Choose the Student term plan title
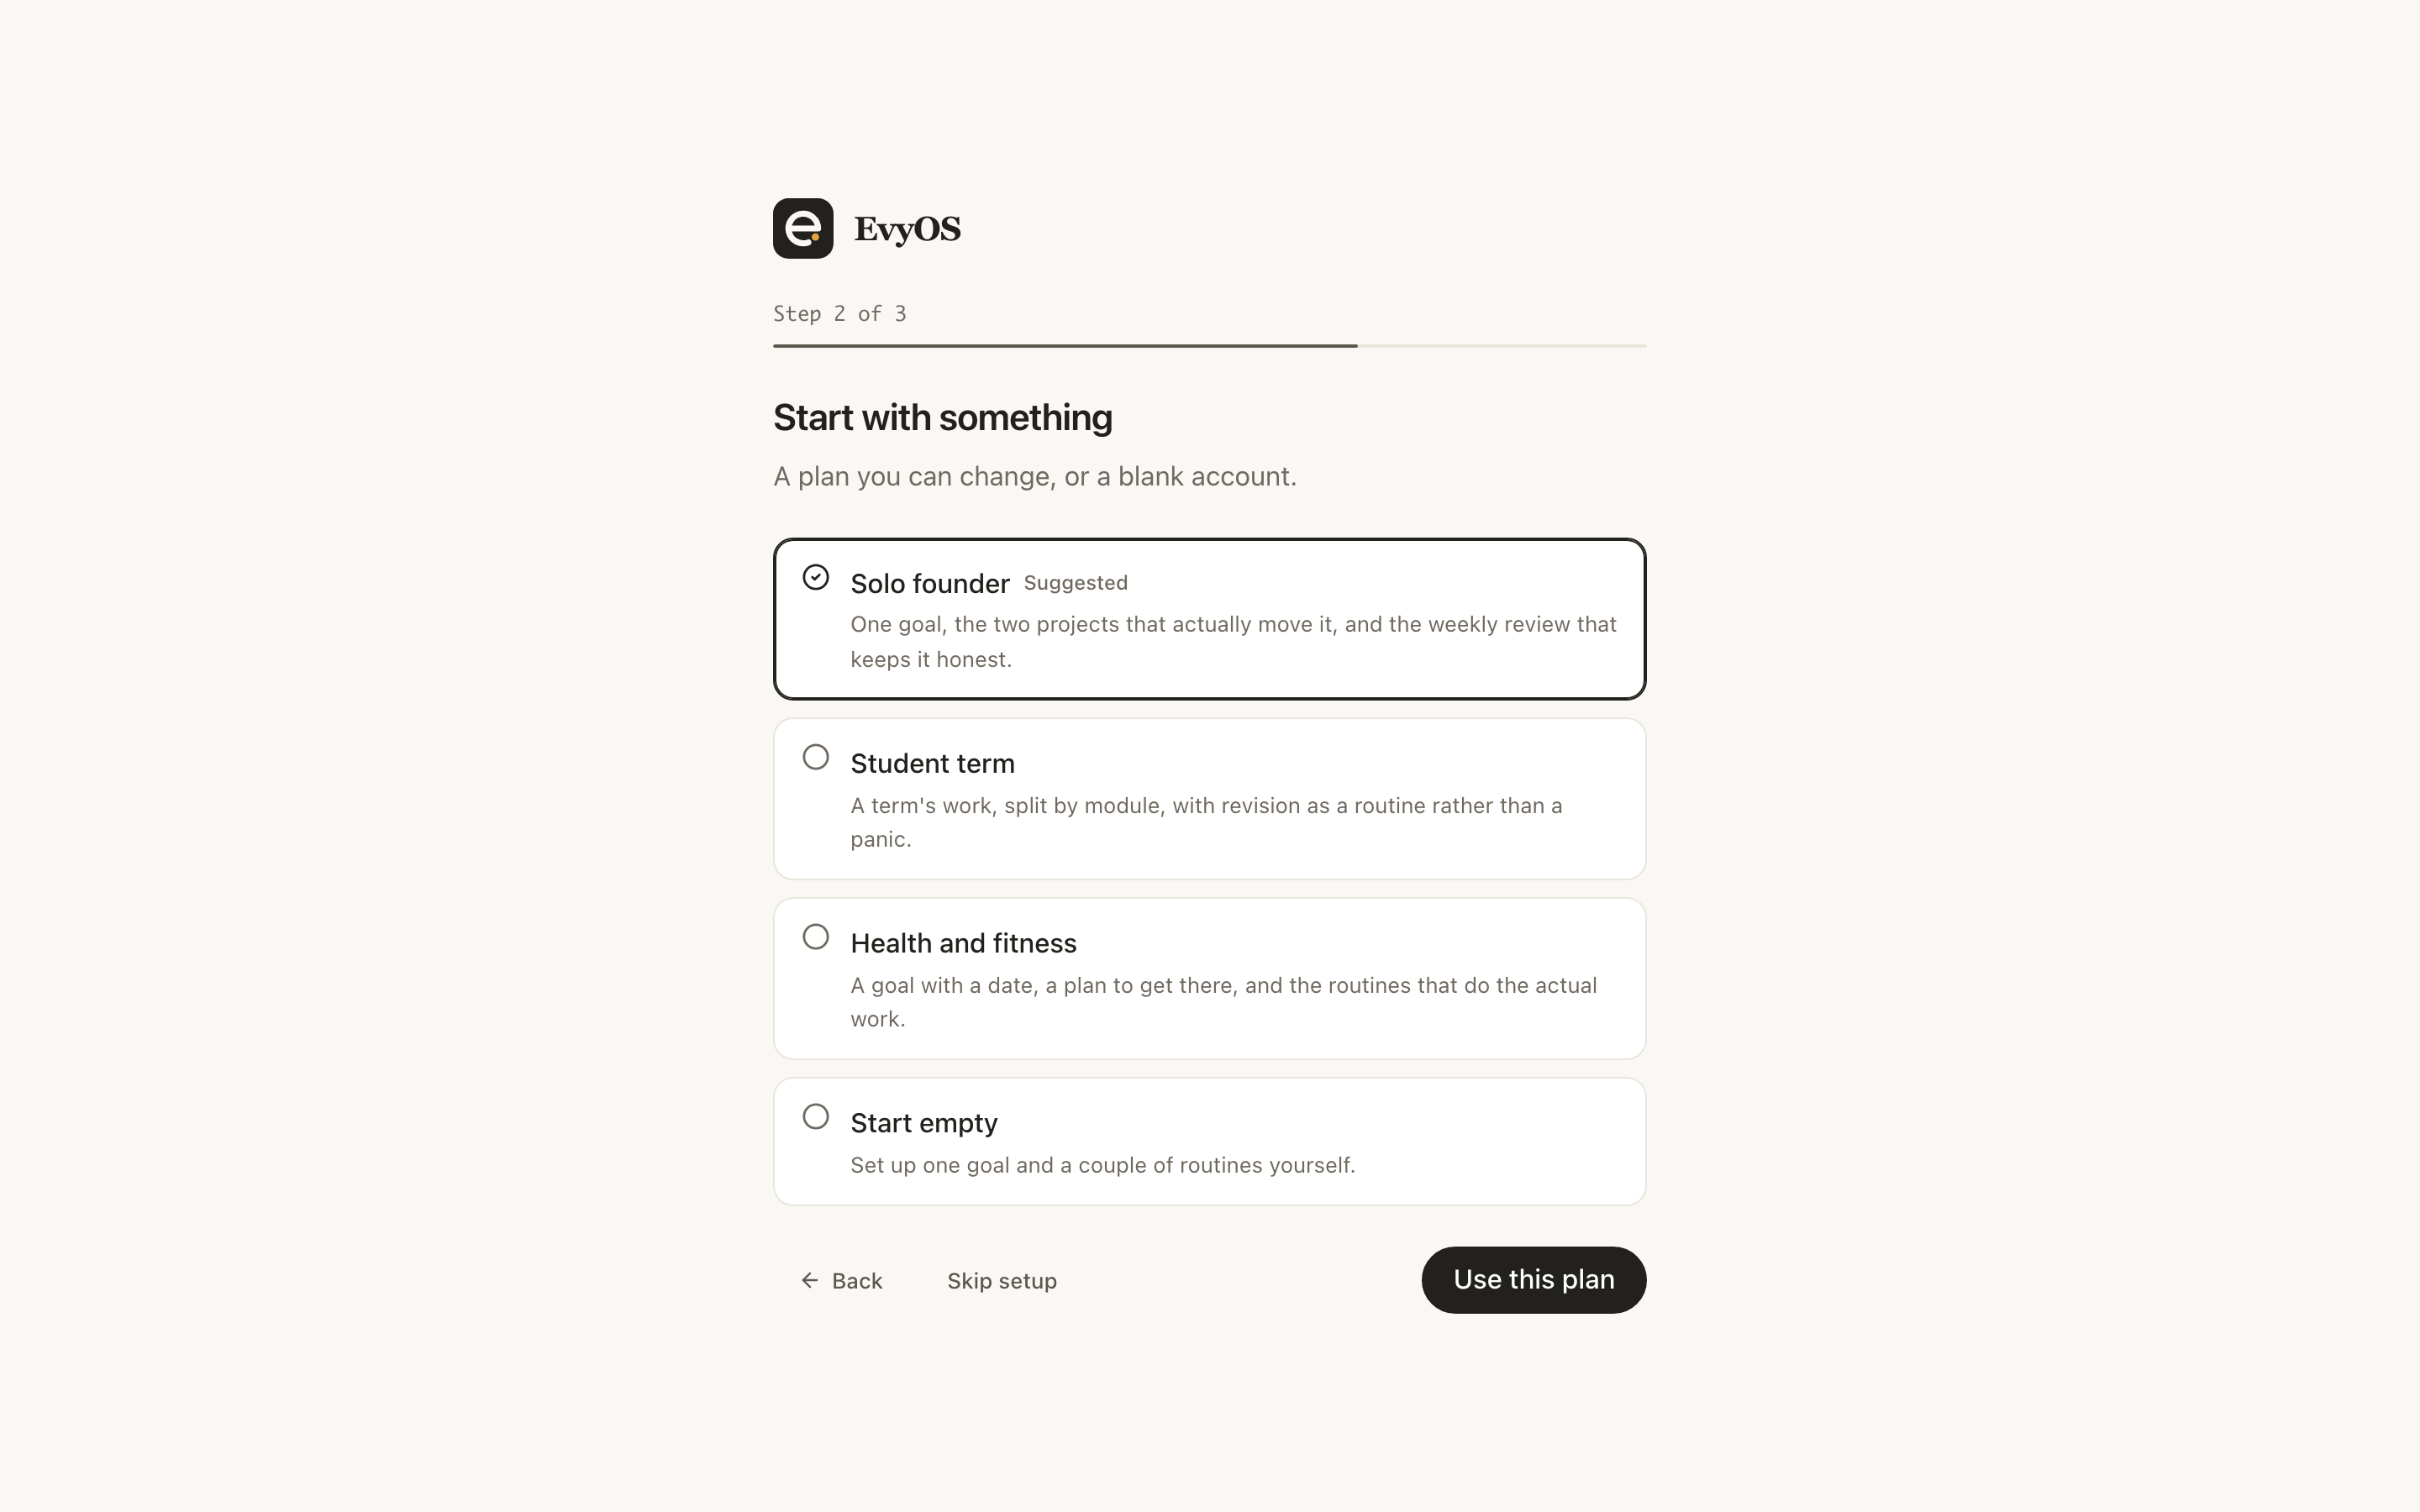2420x1512 pixels. [x=932, y=763]
